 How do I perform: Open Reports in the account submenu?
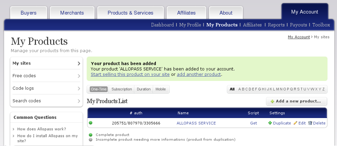[276, 25]
